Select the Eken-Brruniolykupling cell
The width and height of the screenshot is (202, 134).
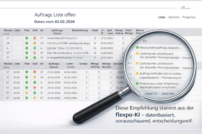pyautogui.click(x=68, y=53)
